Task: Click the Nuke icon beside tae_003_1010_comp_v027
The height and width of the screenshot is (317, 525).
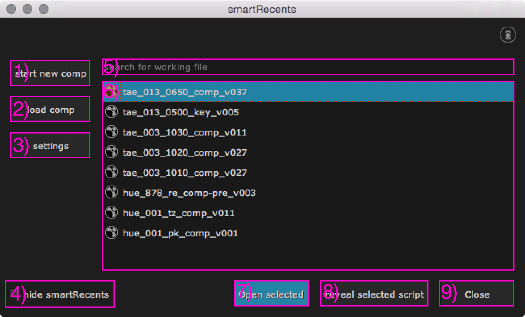Action: tap(111, 172)
